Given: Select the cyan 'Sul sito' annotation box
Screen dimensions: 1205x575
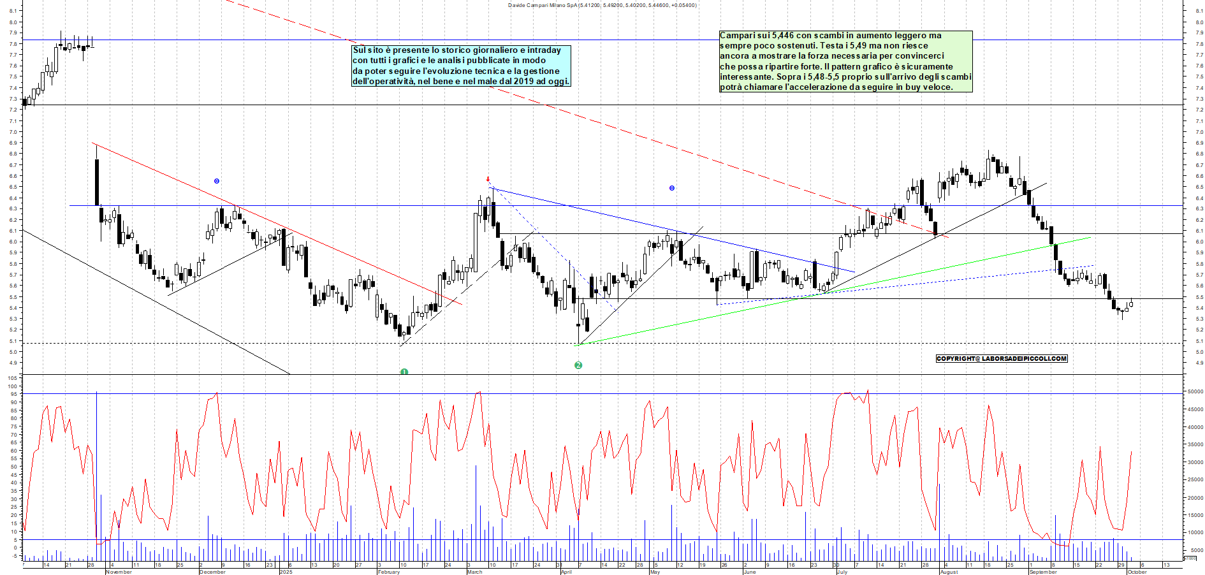Looking at the screenshot, I should point(461,66).
